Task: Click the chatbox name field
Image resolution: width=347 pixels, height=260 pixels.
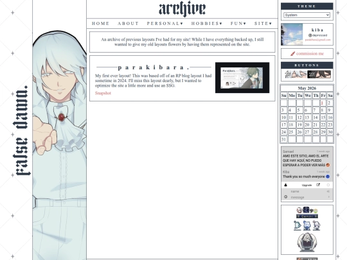Action: point(308,191)
